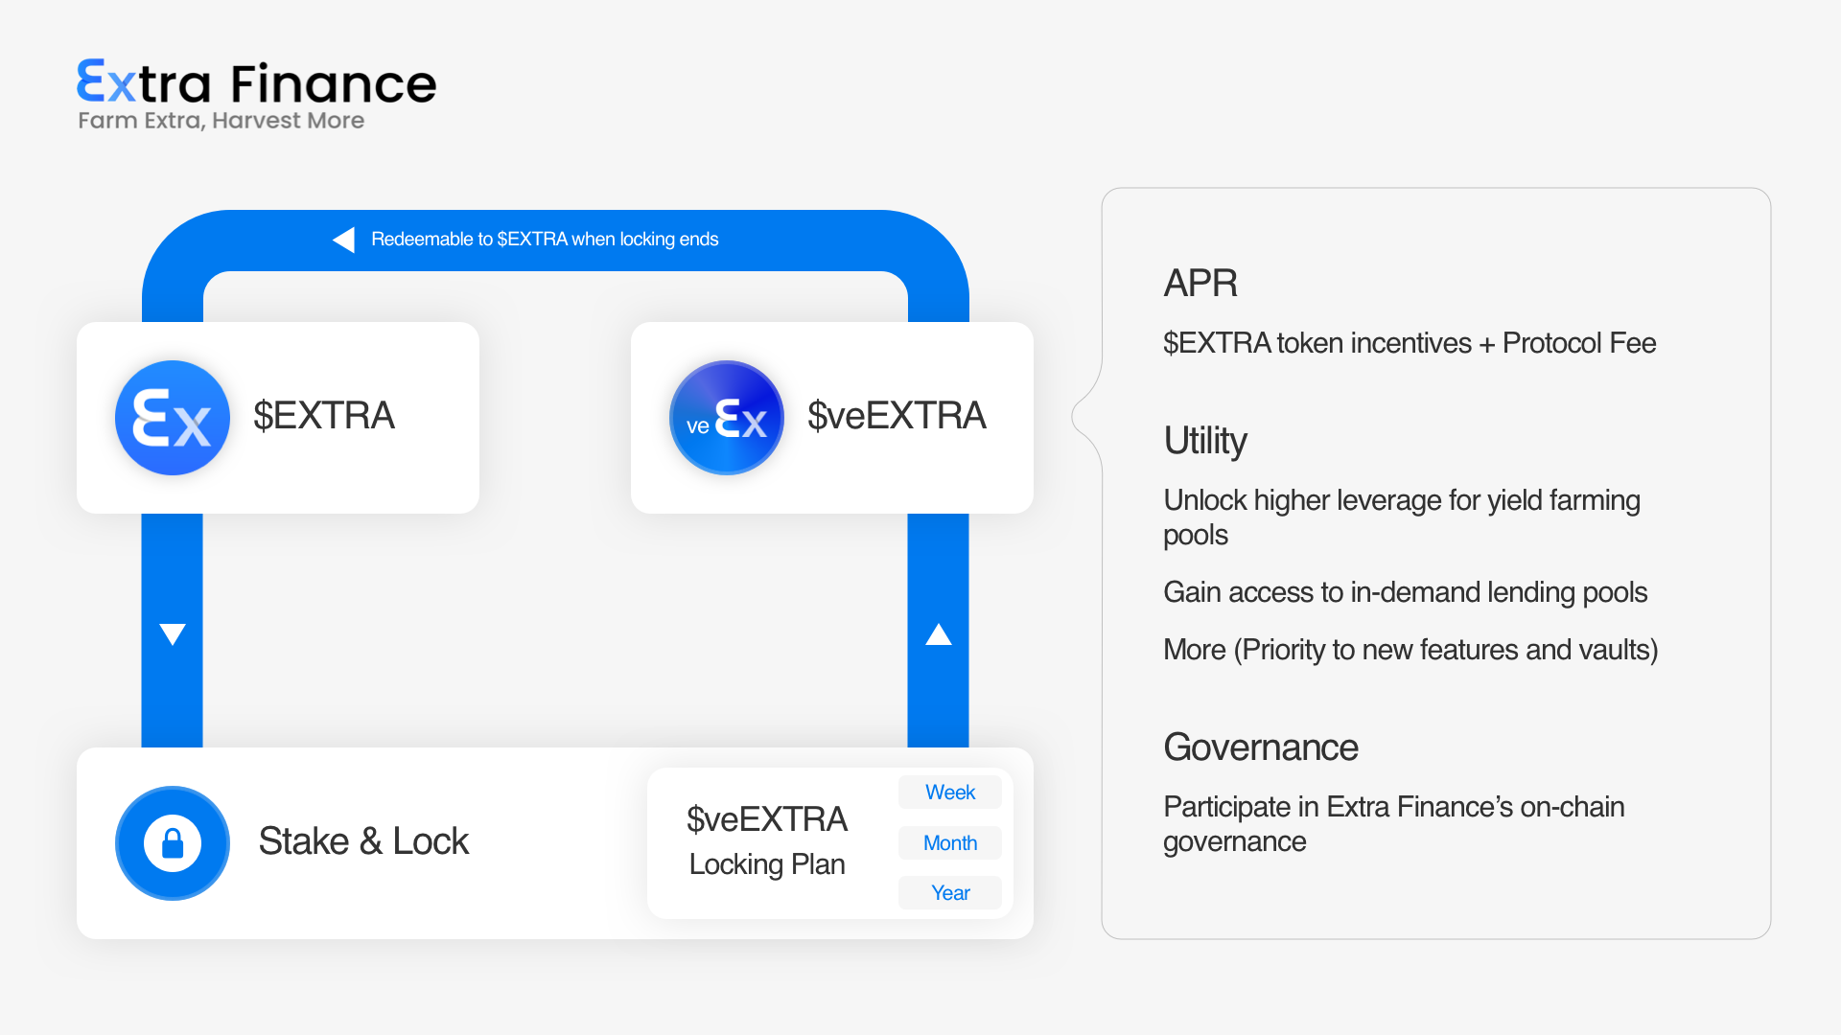Click the Utility heading

(1205, 441)
